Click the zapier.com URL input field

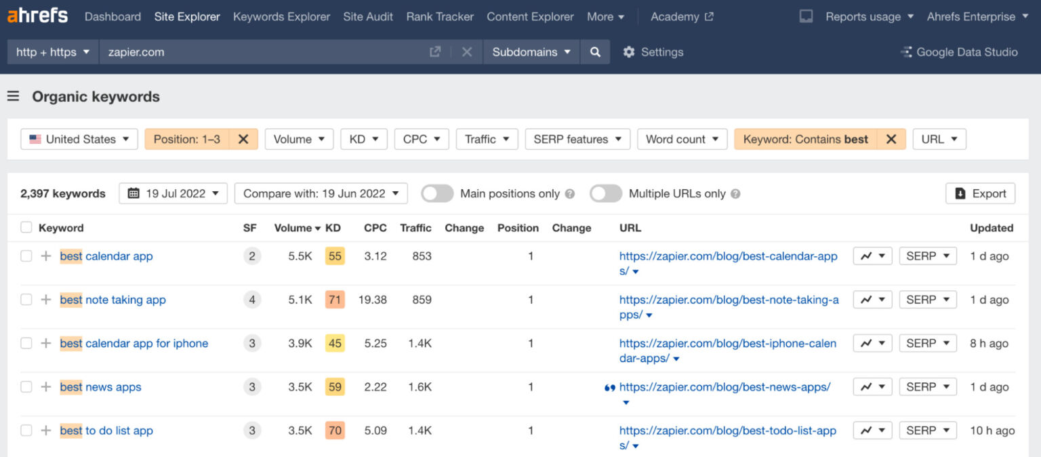pos(264,52)
